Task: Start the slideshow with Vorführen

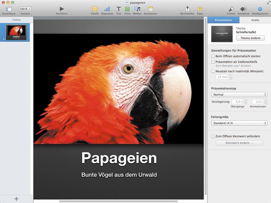Action: [62, 9]
